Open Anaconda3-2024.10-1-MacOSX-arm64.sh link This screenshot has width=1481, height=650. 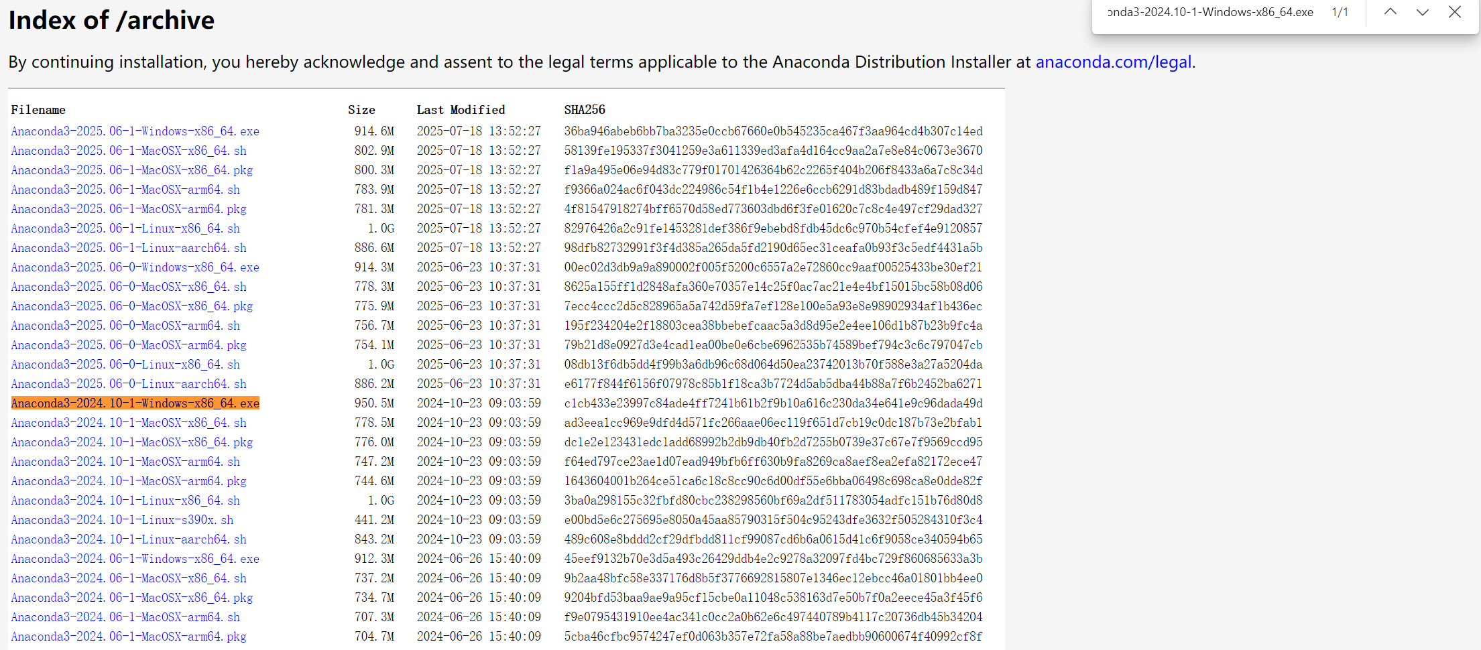(x=125, y=462)
